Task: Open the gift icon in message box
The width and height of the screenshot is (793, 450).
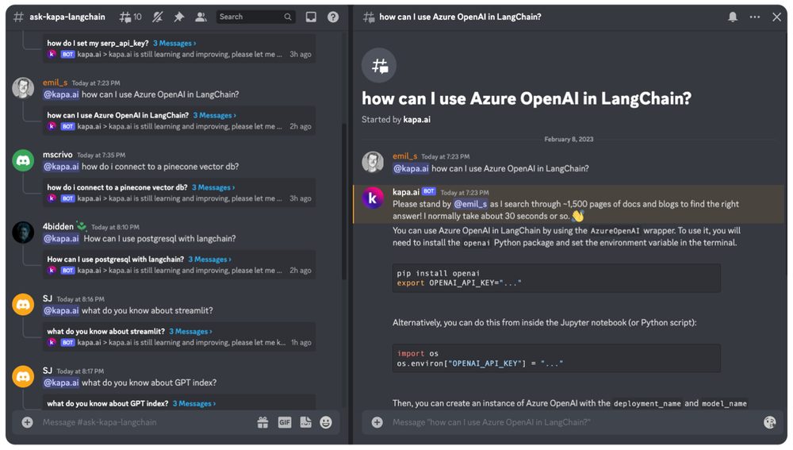Action: point(262,422)
